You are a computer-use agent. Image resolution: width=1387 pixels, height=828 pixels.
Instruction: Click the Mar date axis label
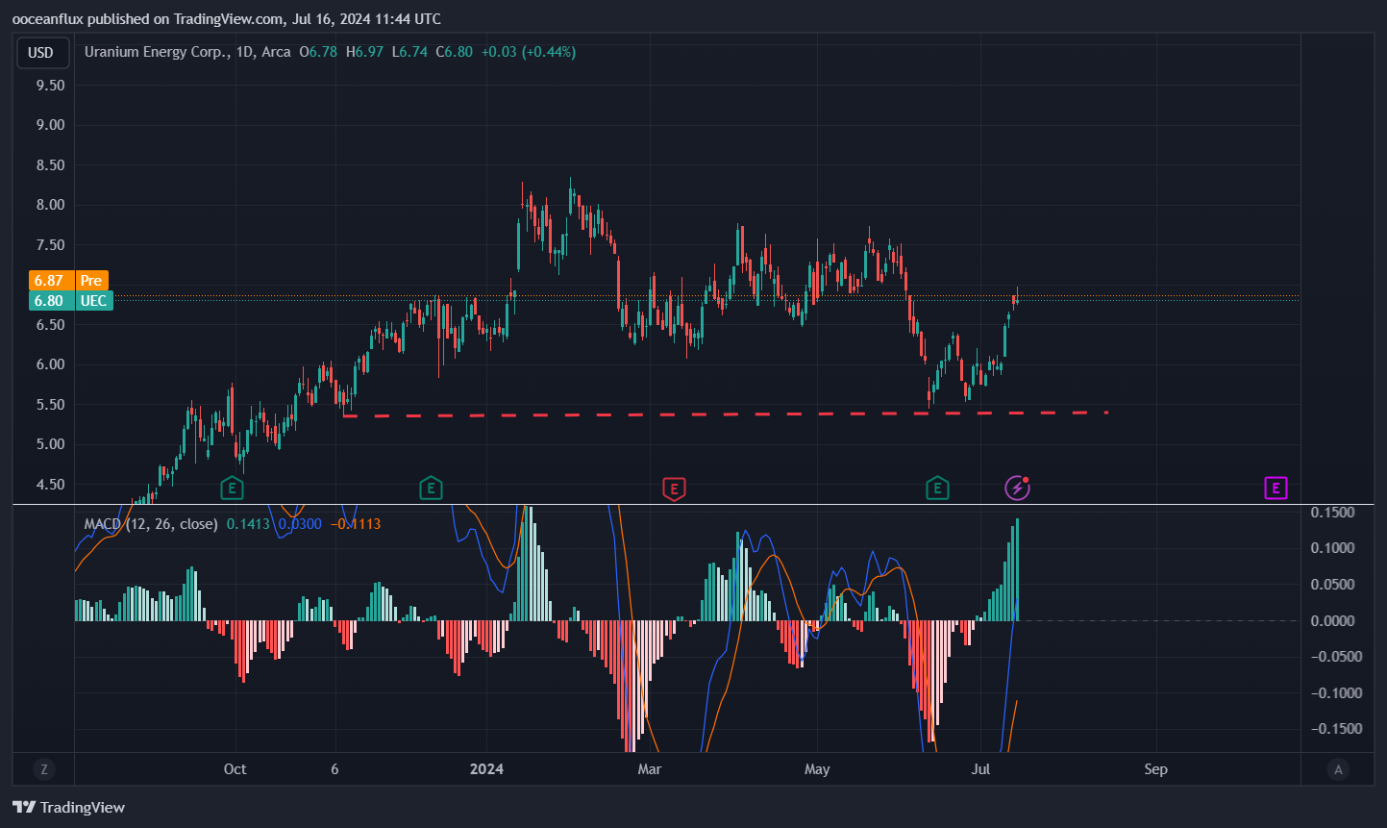650,769
